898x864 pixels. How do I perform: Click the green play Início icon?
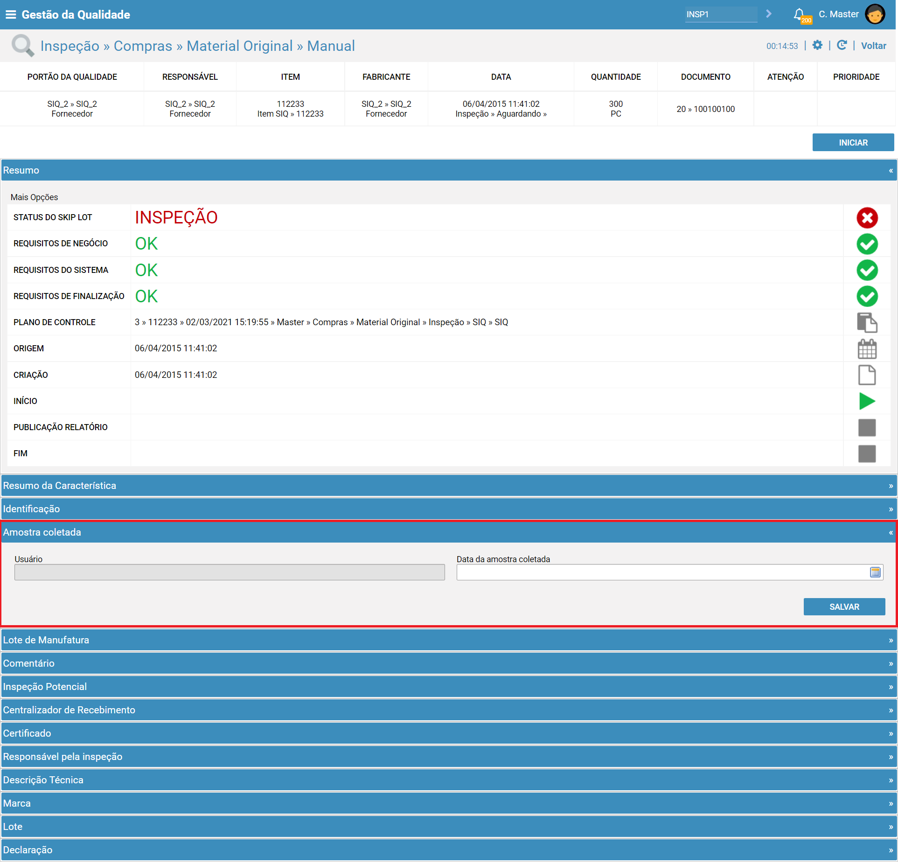point(867,401)
